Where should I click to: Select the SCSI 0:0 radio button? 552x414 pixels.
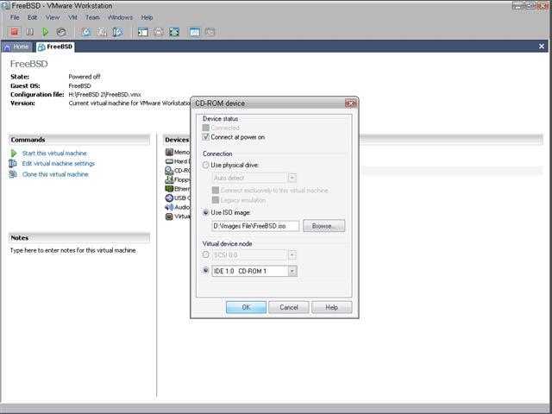click(x=205, y=254)
